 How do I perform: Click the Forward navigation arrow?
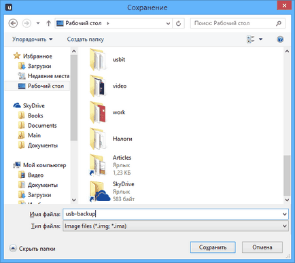(x=27, y=23)
